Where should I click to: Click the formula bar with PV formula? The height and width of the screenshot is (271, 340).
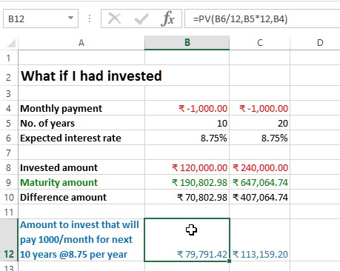[262, 19]
